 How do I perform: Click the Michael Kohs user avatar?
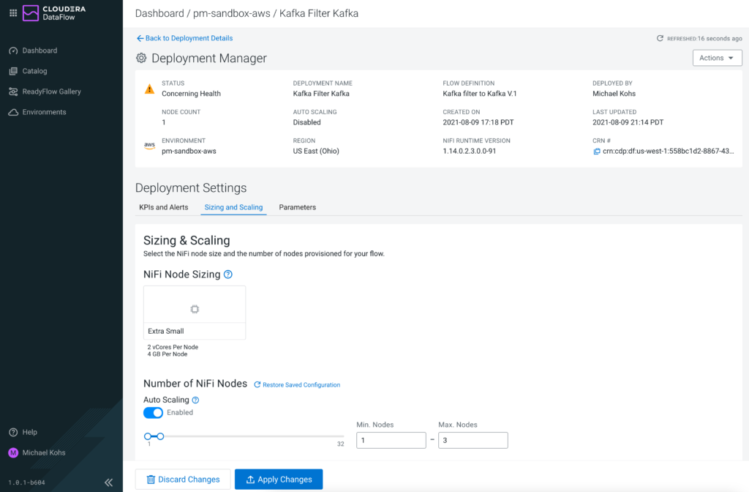tap(13, 452)
